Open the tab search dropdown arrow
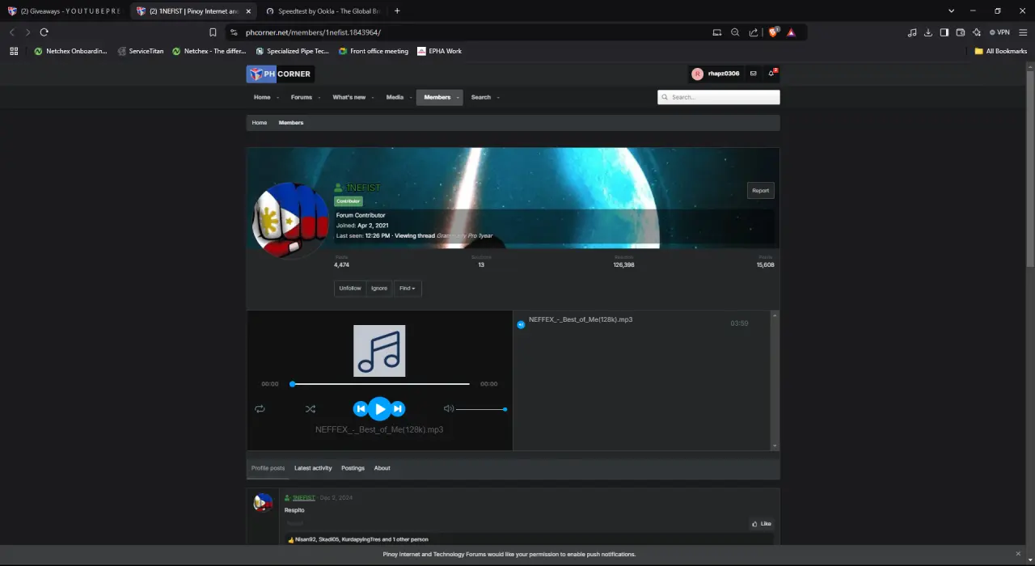 952,11
